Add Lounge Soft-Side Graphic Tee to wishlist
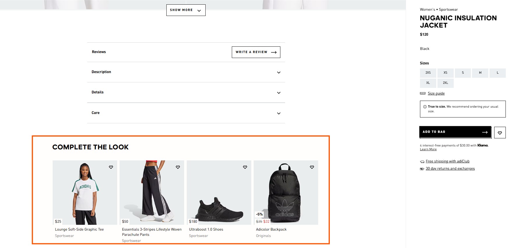Image resolution: width=518 pixels, height=248 pixels. [111, 167]
